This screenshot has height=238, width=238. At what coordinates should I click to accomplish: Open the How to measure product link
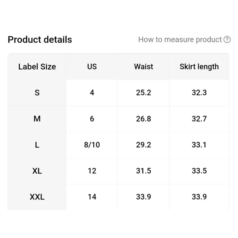[180, 40]
